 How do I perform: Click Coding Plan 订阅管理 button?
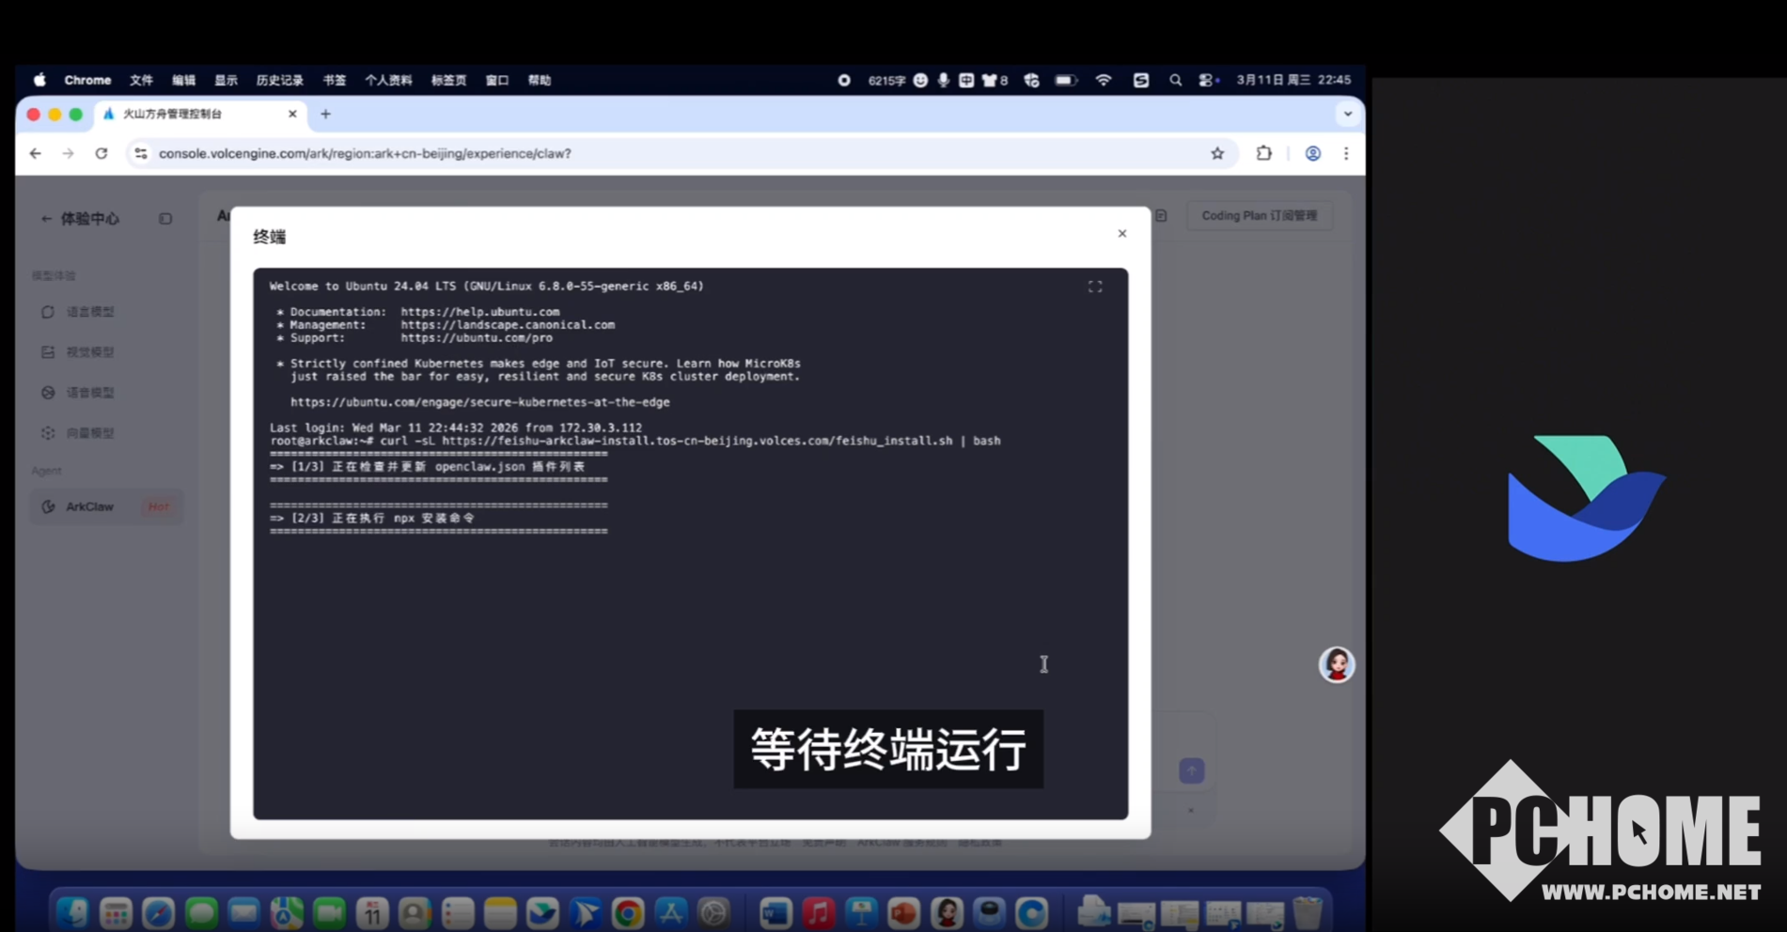(1259, 216)
